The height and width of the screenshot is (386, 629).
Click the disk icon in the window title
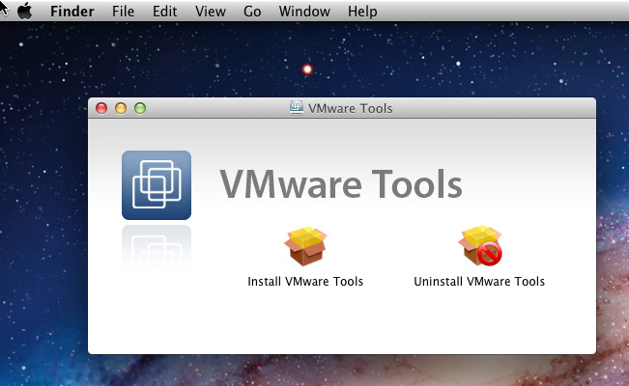tap(297, 108)
